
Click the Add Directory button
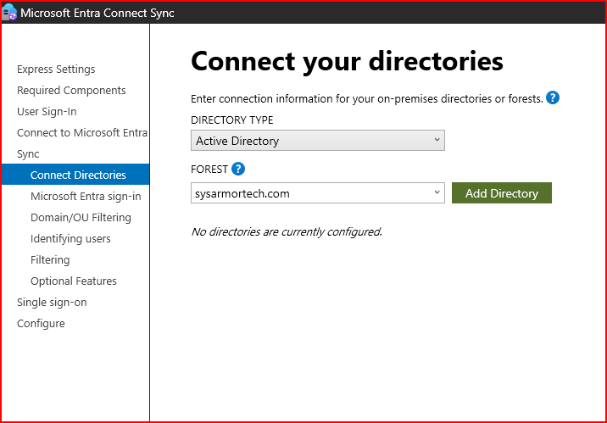(501, 193)
